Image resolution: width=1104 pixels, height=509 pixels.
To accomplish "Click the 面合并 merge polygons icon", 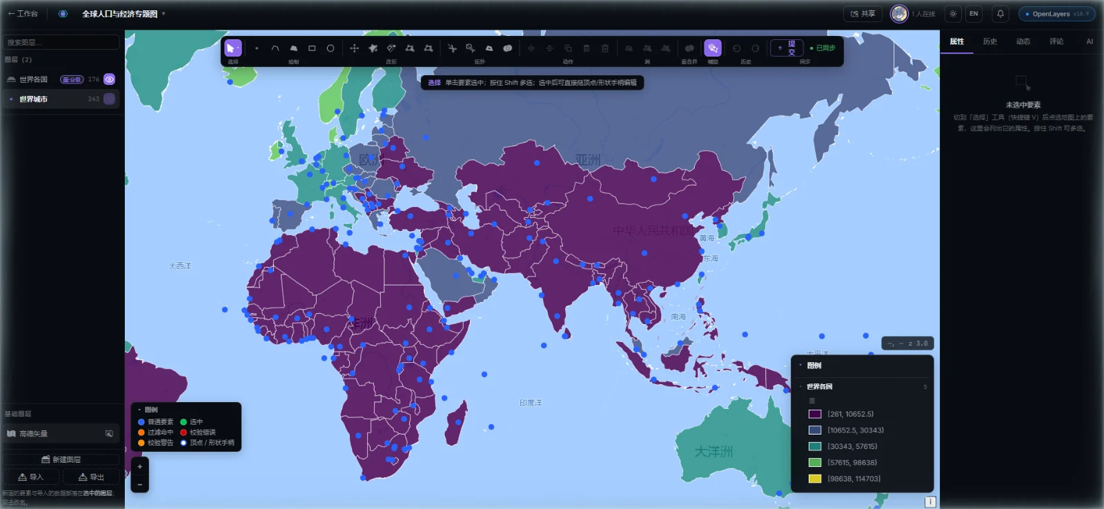I will click(689, 48).
